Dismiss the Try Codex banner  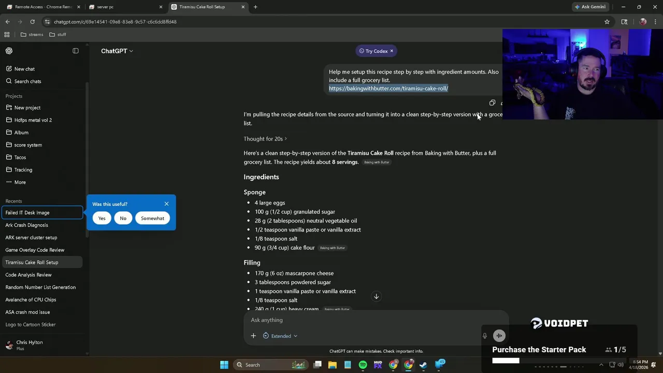[392, 51]
